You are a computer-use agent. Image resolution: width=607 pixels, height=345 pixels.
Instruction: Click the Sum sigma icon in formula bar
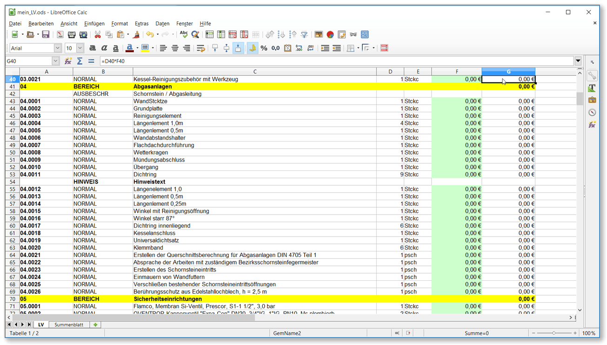pyautogui.click(x=80, y=61)
